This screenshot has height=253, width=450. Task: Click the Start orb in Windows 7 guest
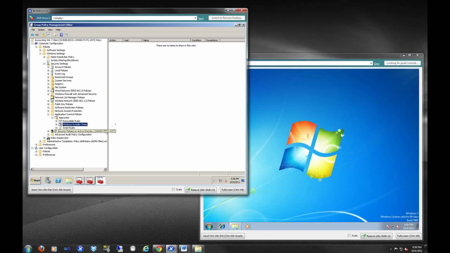tap(209, 226)
